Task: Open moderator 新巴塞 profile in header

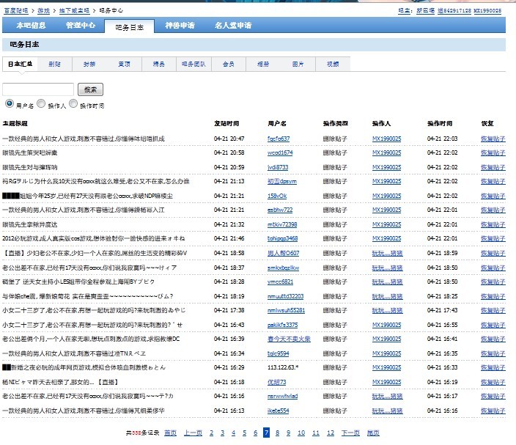Action: (x=426, y=10)
